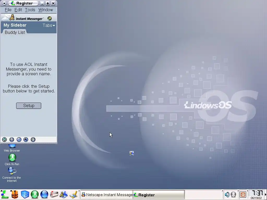
Task: Open the Mail envelope icon in the component bar
Action: tap(12, 140)
